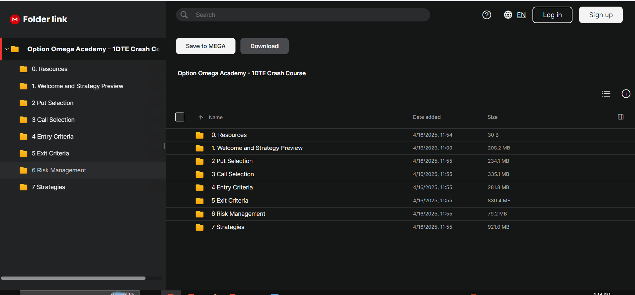The height and width of the screenshot is (295, 635).
Task: Click size value 30 B
Action: [493, 135]
